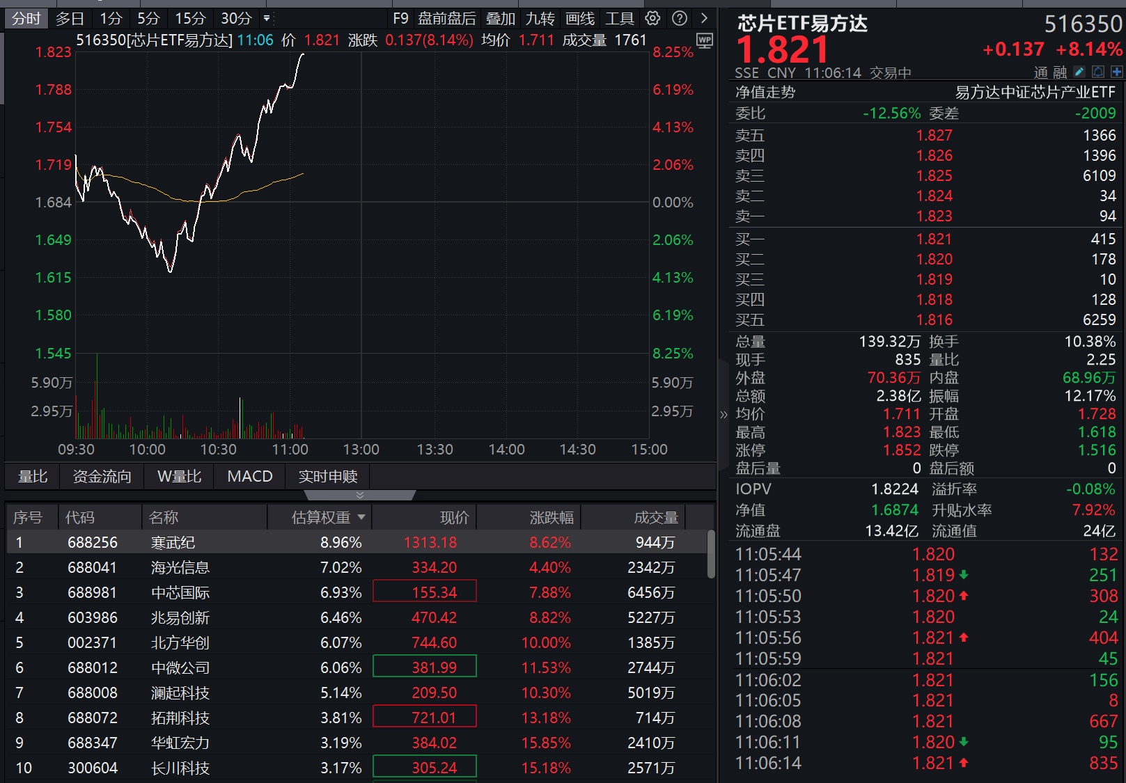Toggle 盘前盘后 display option
The width and height of the screenshot is (1126, 783).
click(446, 19)
